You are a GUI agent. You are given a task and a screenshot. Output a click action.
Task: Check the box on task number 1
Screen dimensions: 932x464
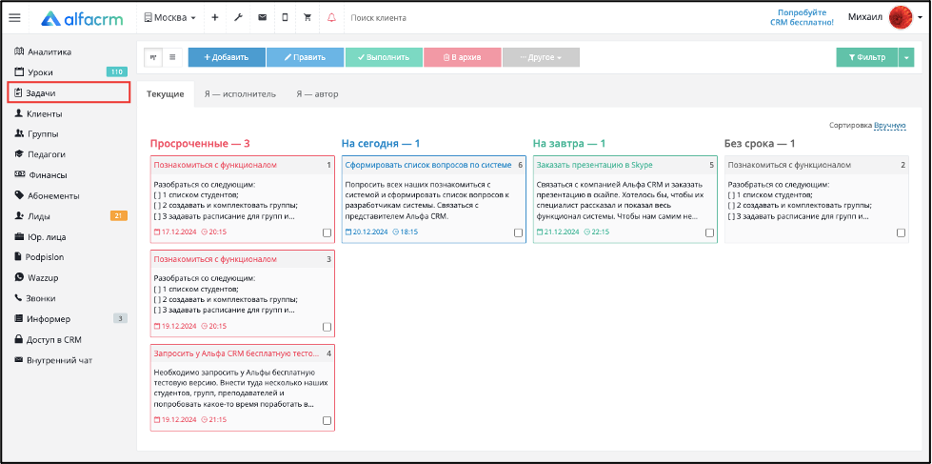pos(327,232)
